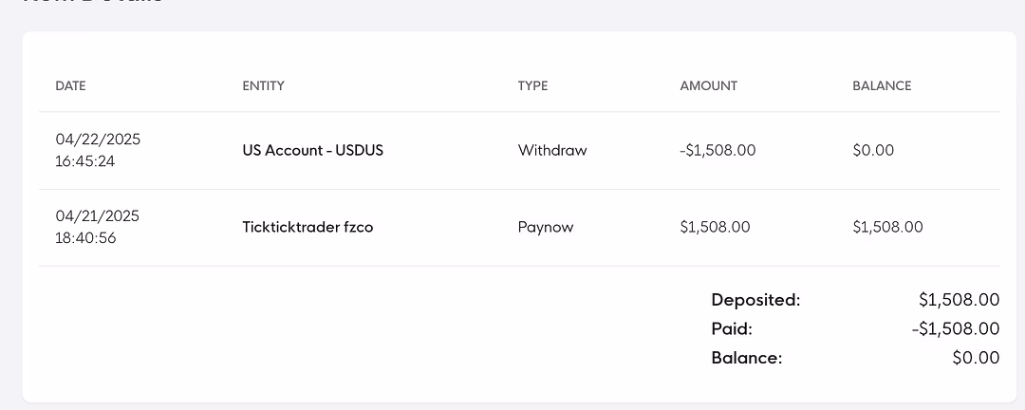Click the Balance label in summary

tap(747, 358)
